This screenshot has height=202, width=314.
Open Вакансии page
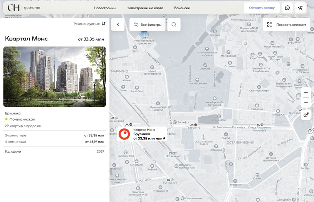coord(182,8)
